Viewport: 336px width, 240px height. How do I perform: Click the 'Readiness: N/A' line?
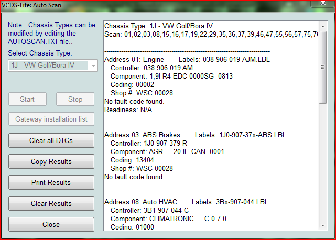pos(128,110)
